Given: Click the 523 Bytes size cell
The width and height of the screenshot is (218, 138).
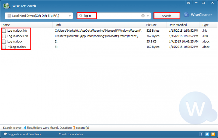Looking at the screenshot, I should pyautogui.click(x=153, y=31).
